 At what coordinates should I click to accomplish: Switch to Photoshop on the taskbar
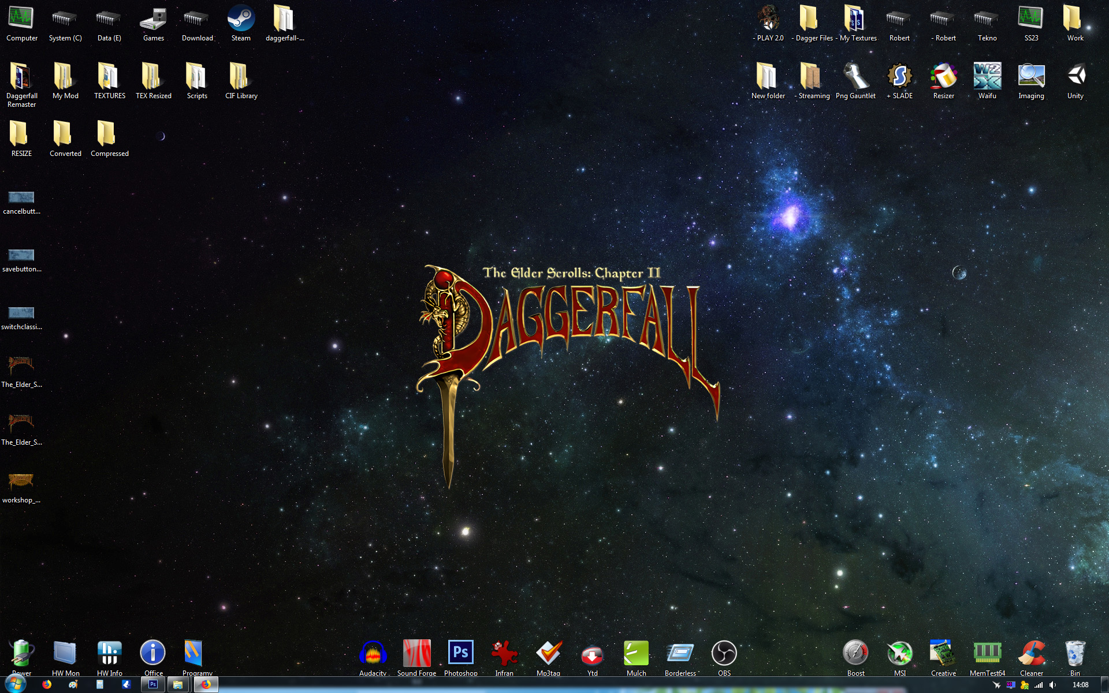(x=153, y=685)
